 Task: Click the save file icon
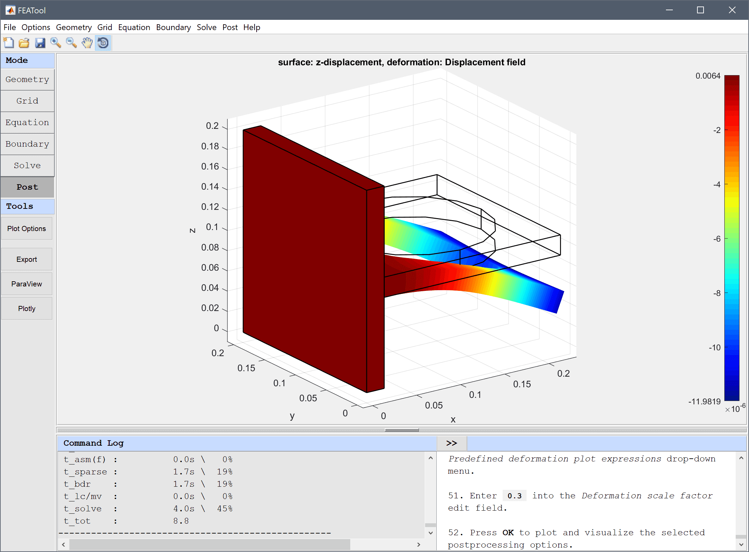tap(40, 42)
